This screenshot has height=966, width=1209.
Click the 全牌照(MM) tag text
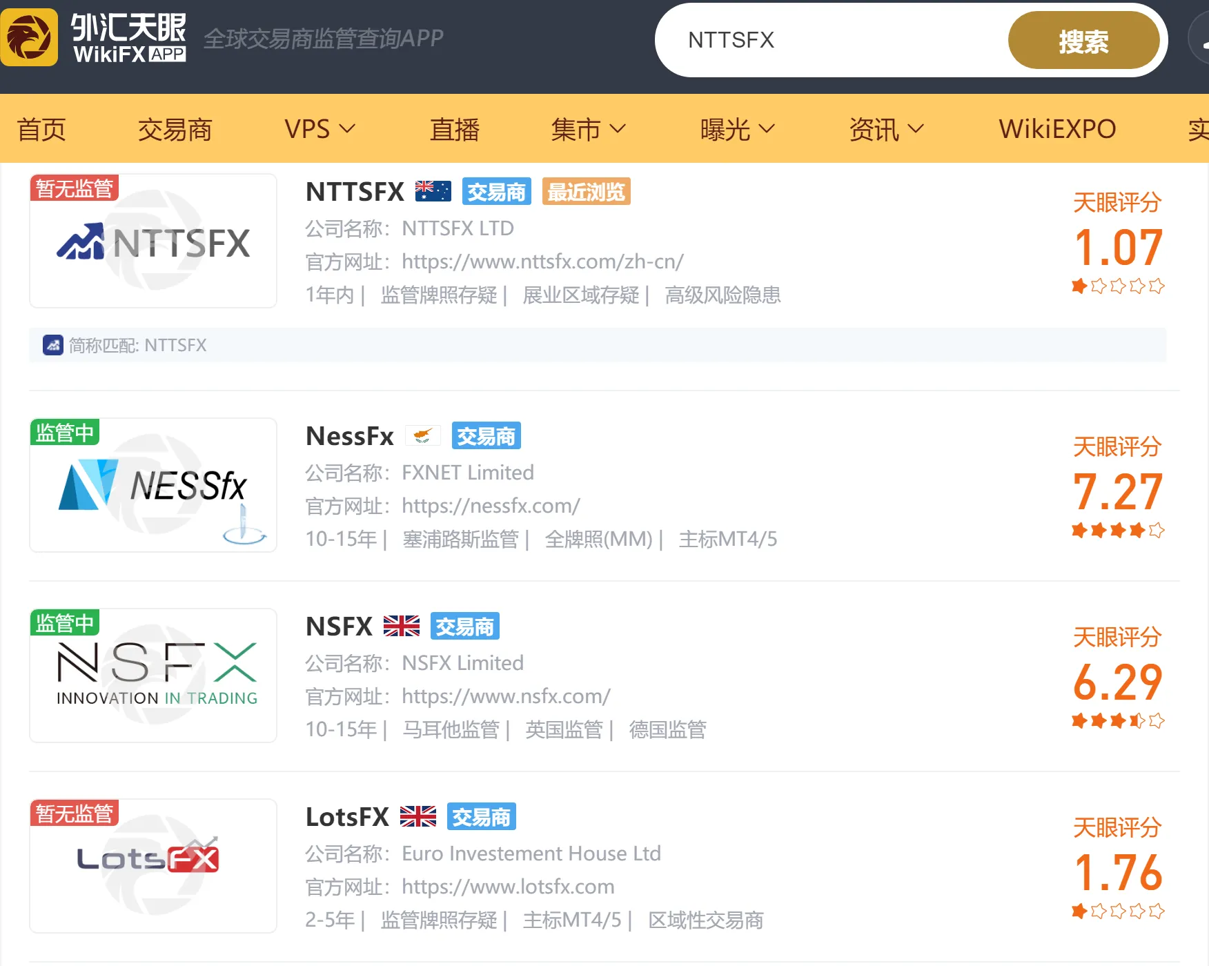[598, 540]
